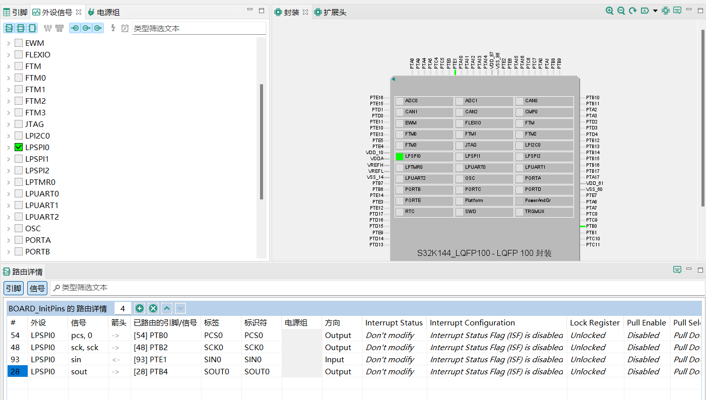Expand the LPI2C0 tree node
Image resolution: width=706 pixels, height=400 pixels.
8,136
